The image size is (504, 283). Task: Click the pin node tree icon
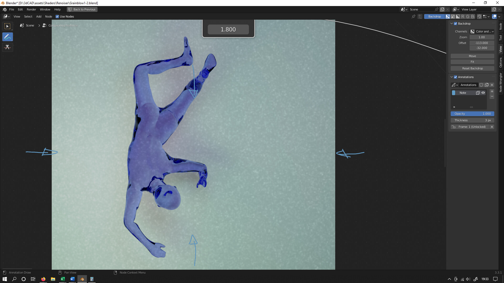point(413,17)
